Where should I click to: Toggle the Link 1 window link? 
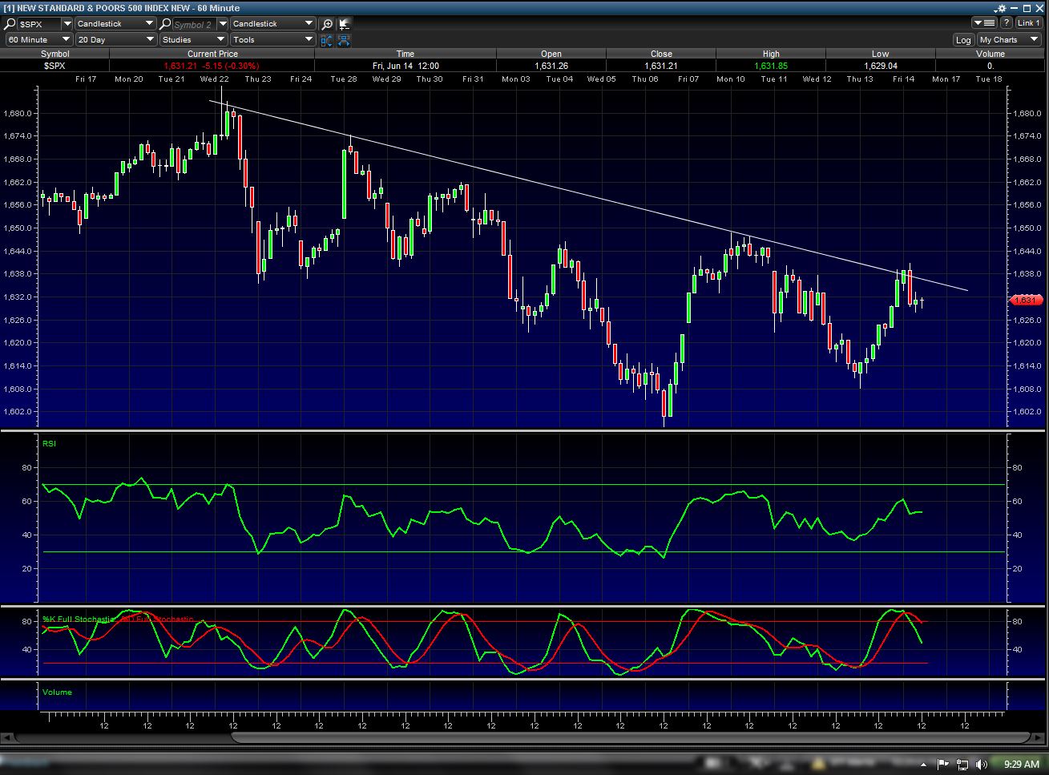(x=1029, y=23)
